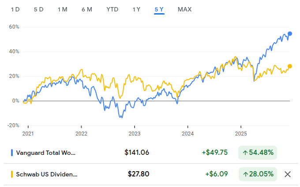
Task: Click the 2021 axis label
Action: coord(28,134)
